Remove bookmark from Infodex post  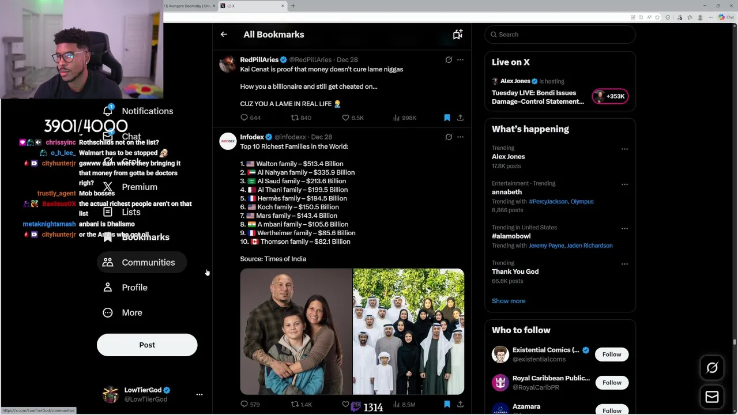click(x=447, y=405)
